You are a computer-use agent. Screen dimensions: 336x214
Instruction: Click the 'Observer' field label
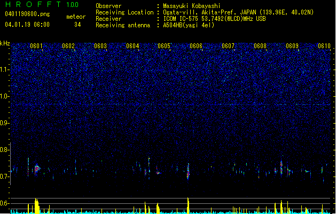pyautogui.click(x=108, y=6)
